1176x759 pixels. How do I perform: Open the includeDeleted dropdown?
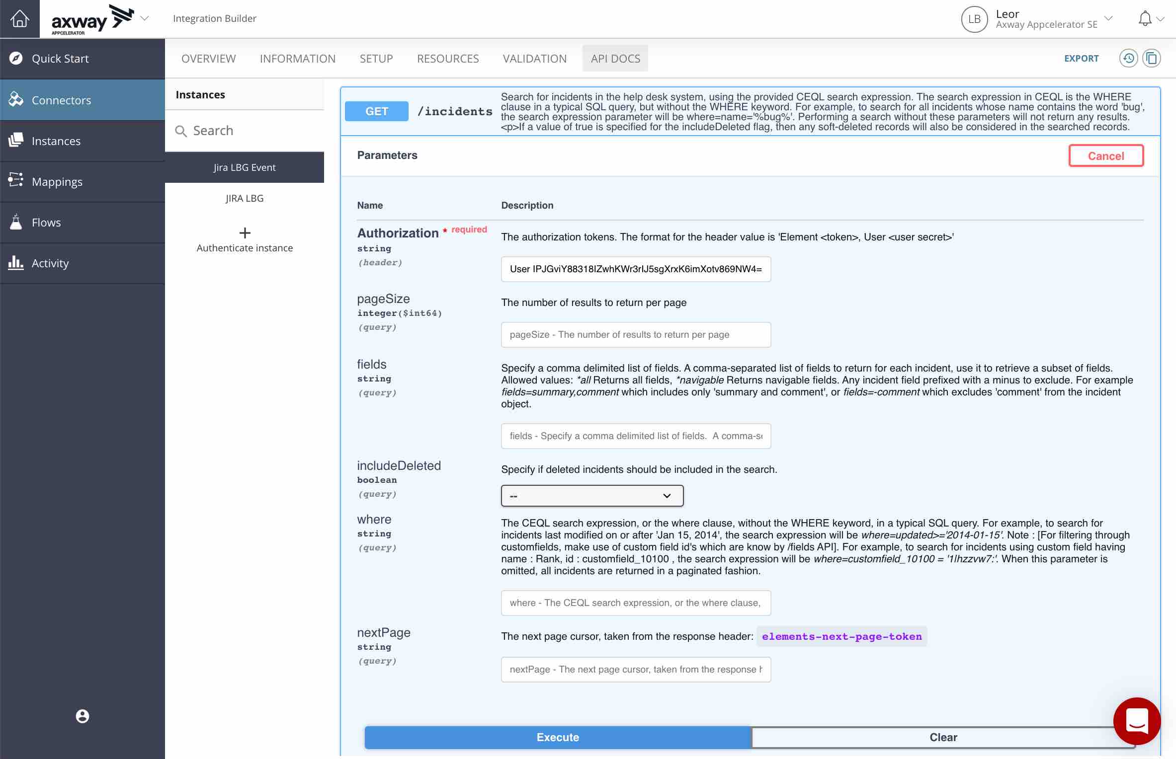[592, 496]
